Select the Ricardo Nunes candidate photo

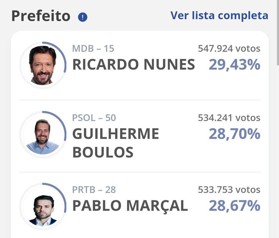(x=43, y=66)
